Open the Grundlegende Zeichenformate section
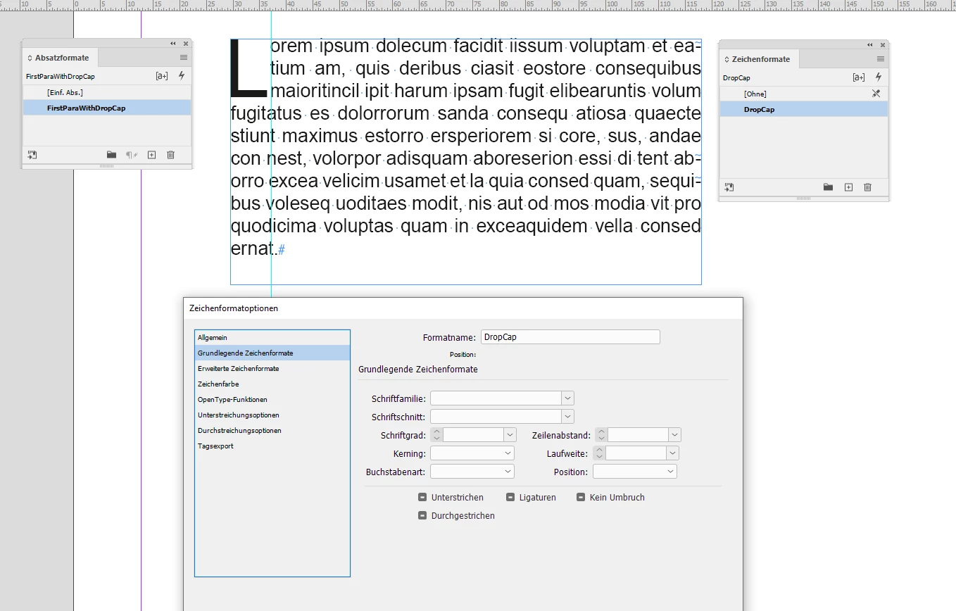 (272, 353)
